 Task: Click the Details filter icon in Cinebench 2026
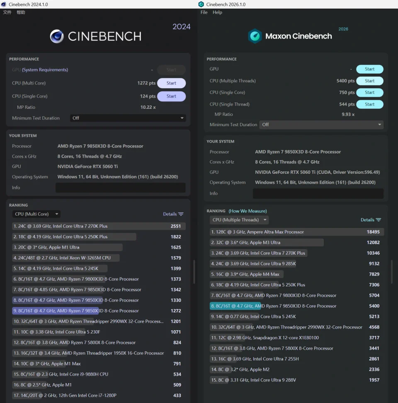pos(379,220)
